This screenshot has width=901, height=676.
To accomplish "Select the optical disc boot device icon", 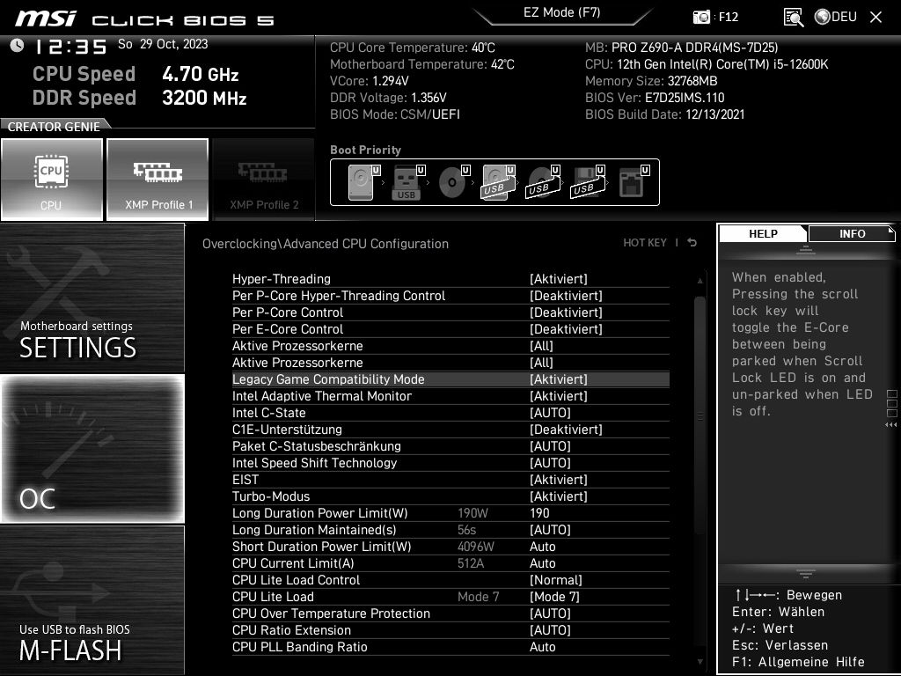I will click(453, 182).
